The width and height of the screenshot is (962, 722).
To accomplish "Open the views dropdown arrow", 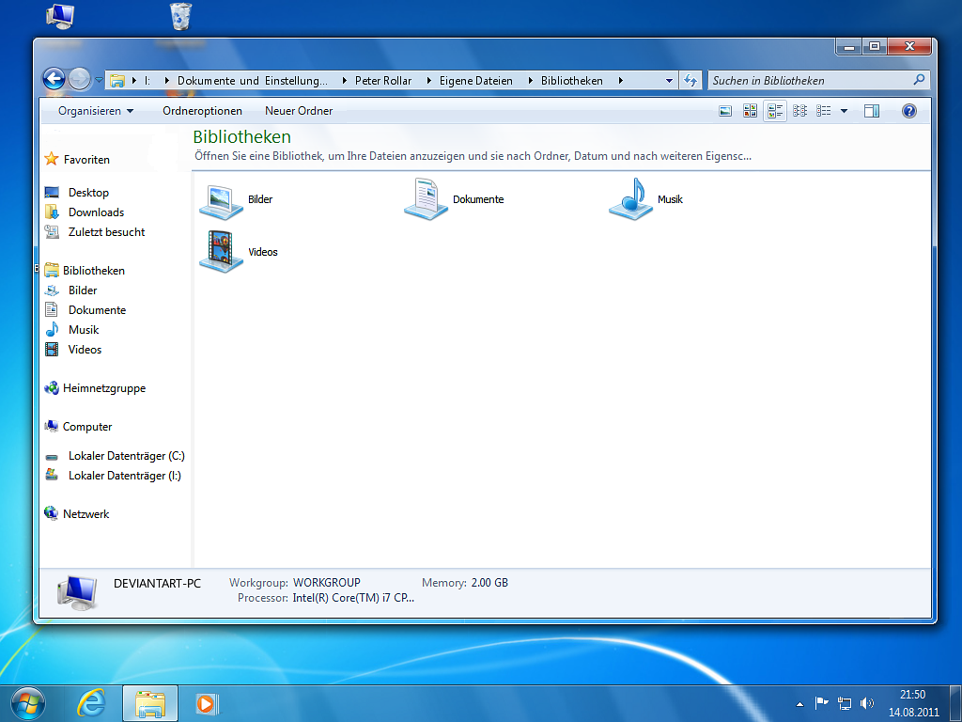I will (x=845, y=110).
